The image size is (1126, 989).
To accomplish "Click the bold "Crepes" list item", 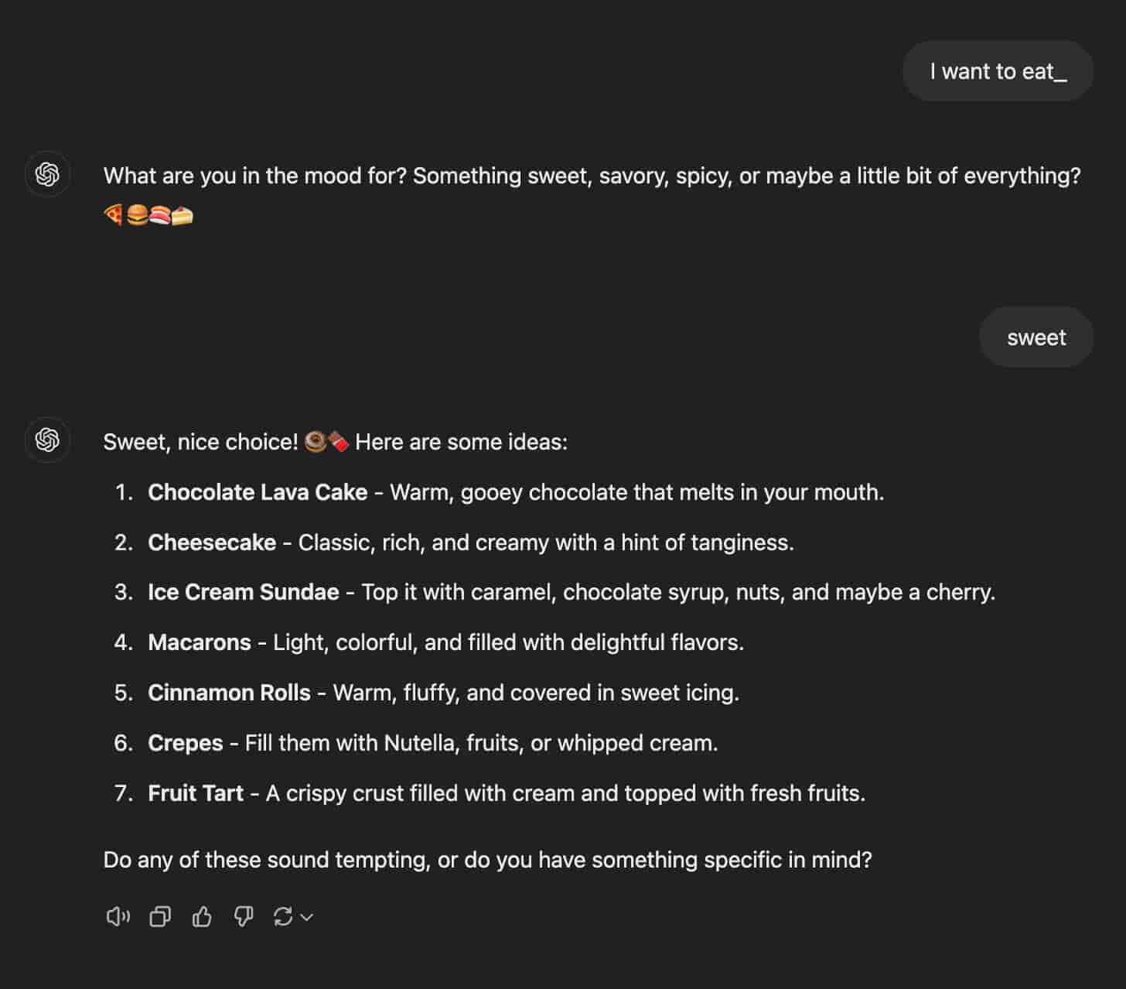I will [x=186, y=743].
